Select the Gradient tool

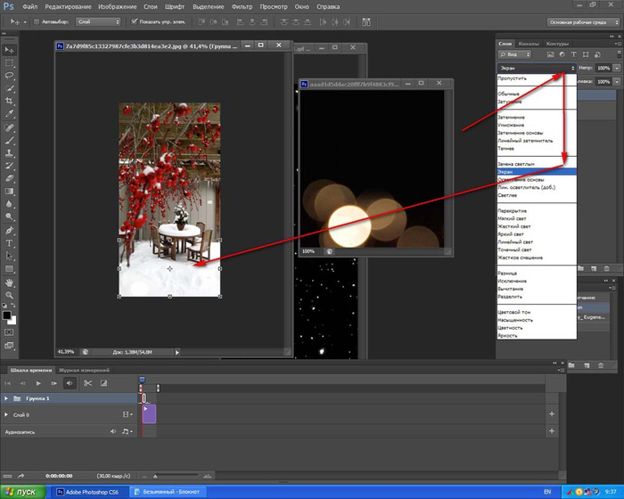pos(9,191)
